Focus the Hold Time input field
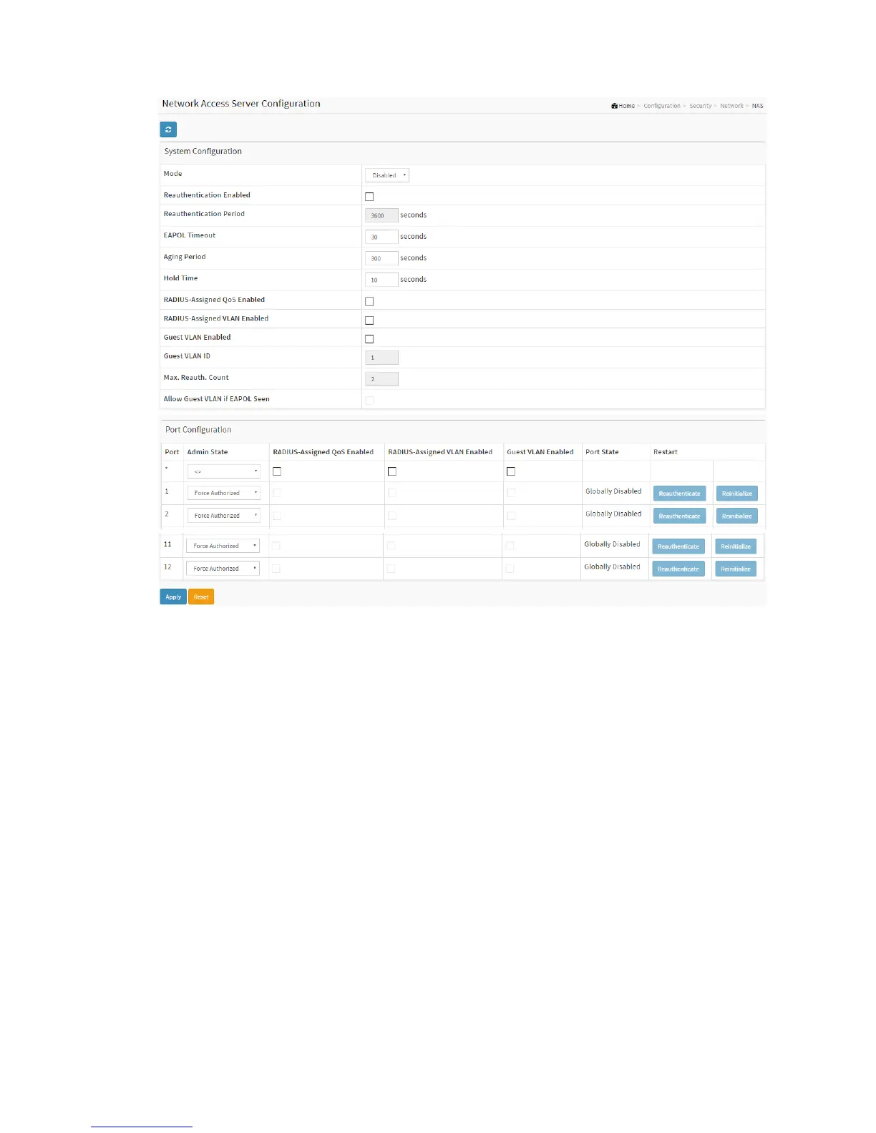 381,280
